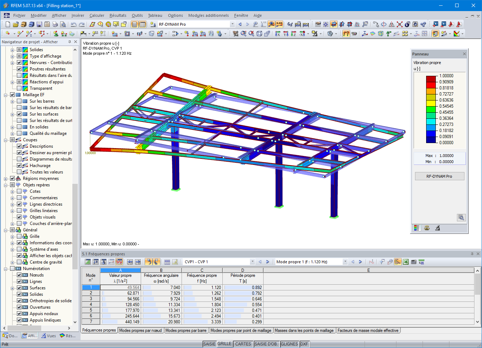
Task: Check the Cotes checkbox
Action: [19, 191]
